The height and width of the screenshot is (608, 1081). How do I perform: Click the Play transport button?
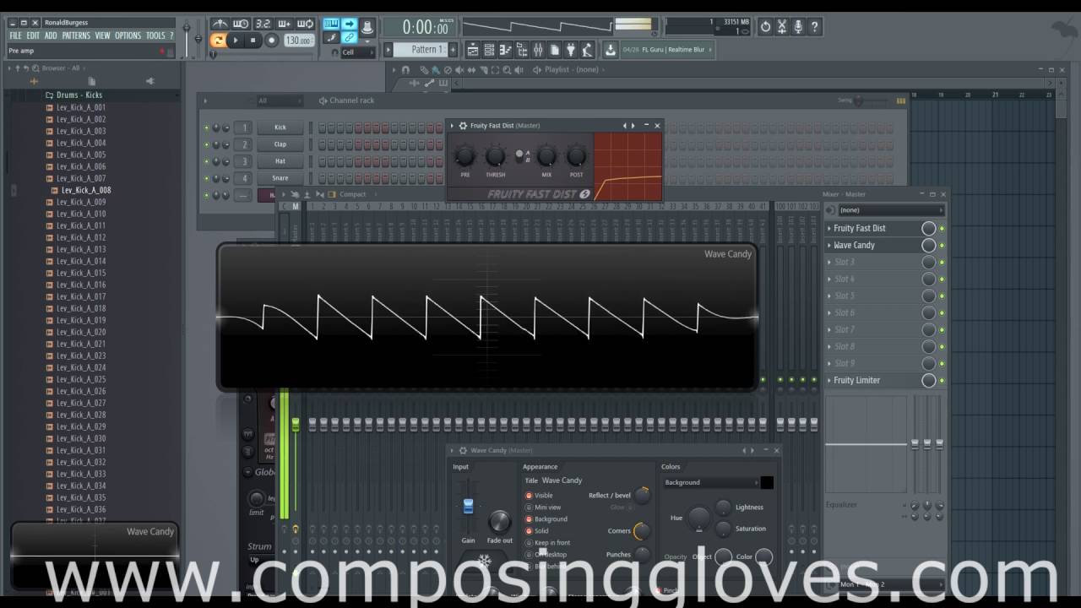236,41
